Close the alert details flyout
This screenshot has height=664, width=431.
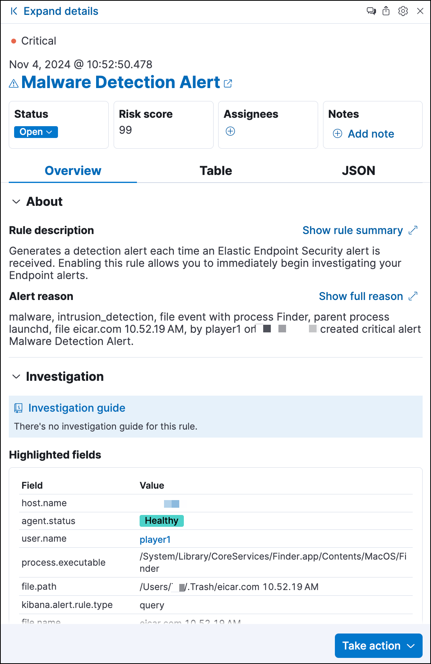(420, 11)
